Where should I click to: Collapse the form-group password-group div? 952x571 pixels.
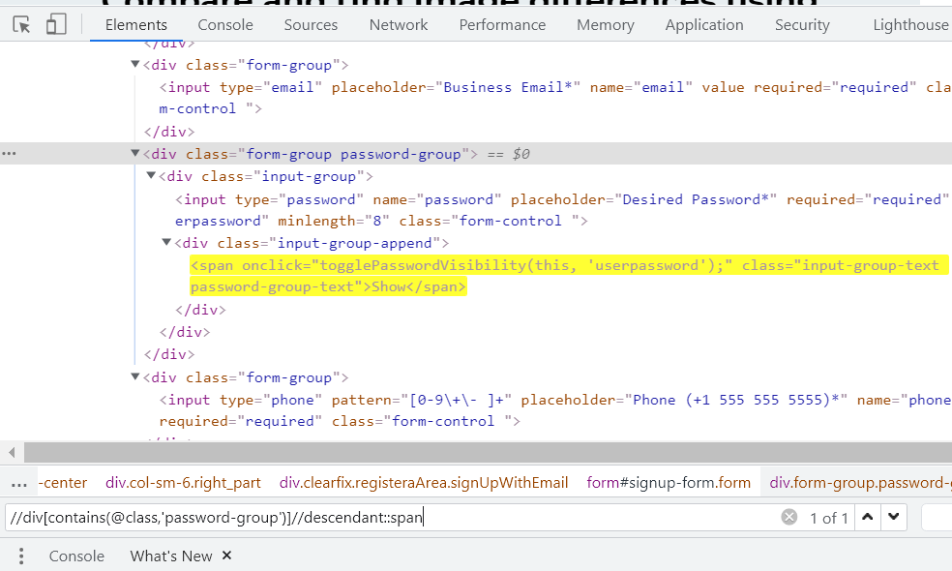135,152
